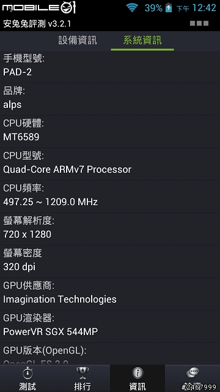Tap the 螢幕密度 320 dpi row

110,261
